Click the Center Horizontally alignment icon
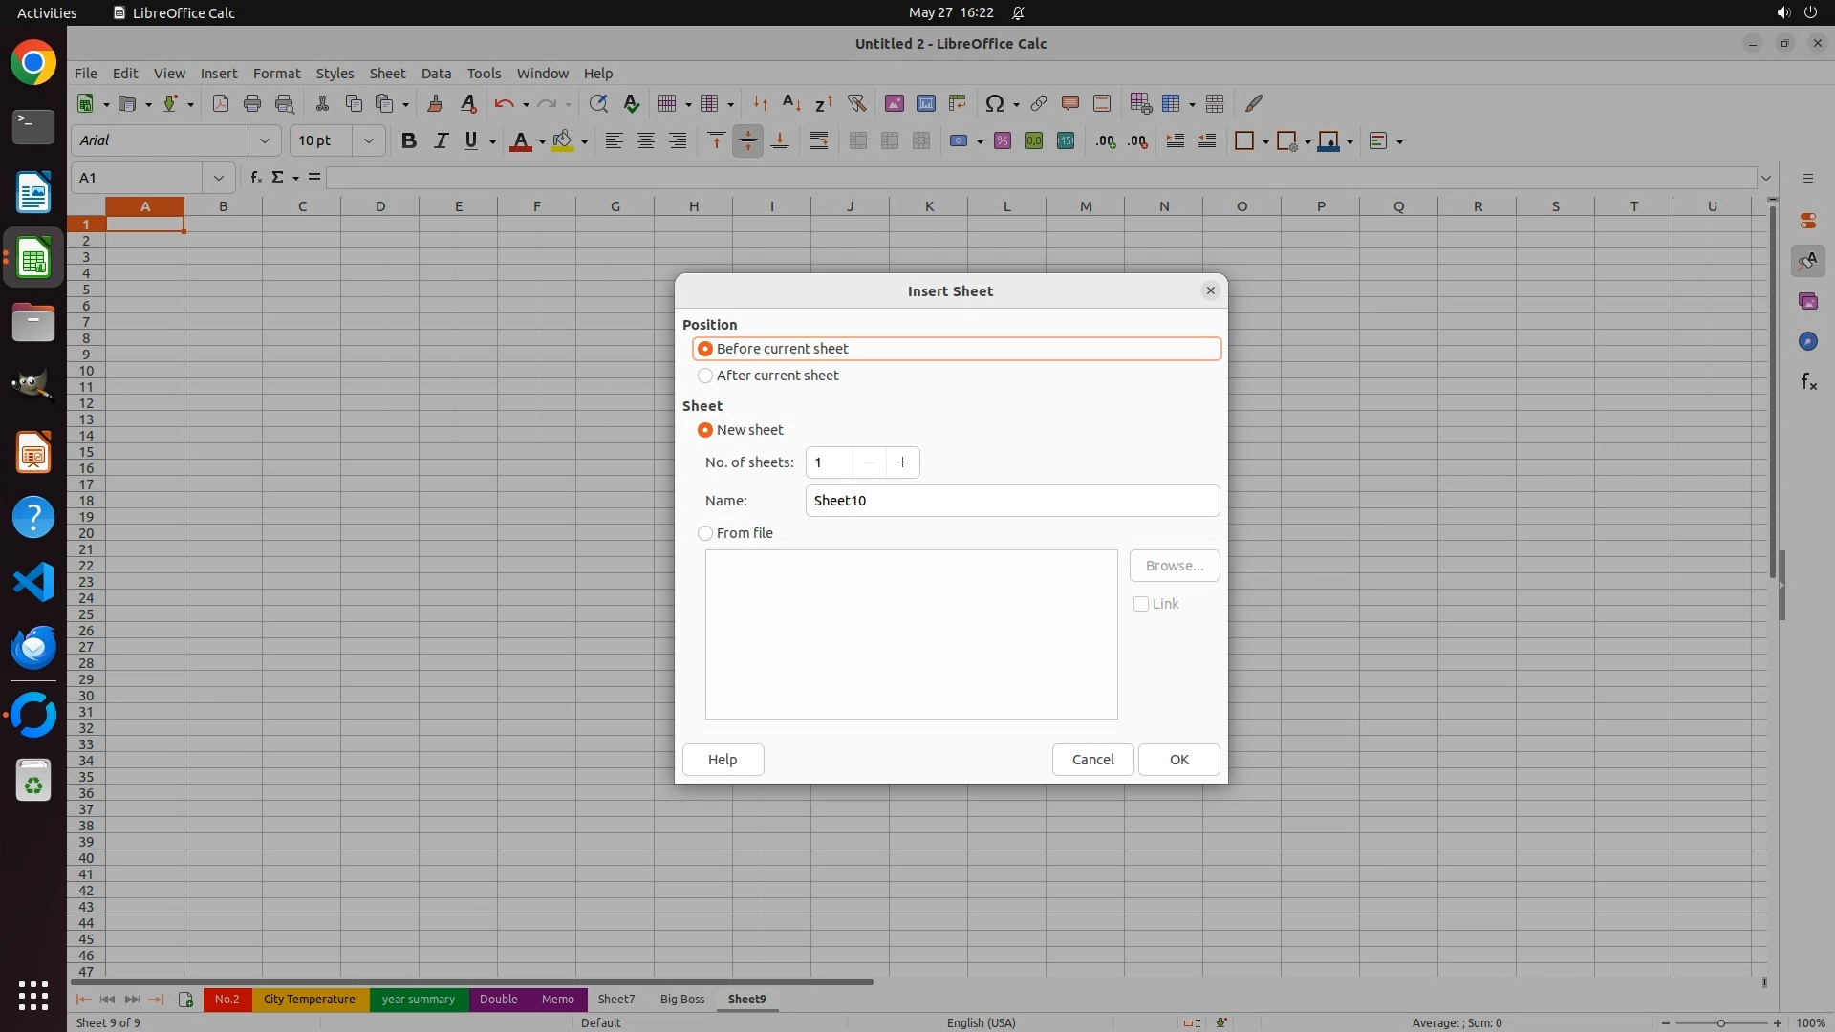The image size is (1835, 1032). (x=646, y=141)
